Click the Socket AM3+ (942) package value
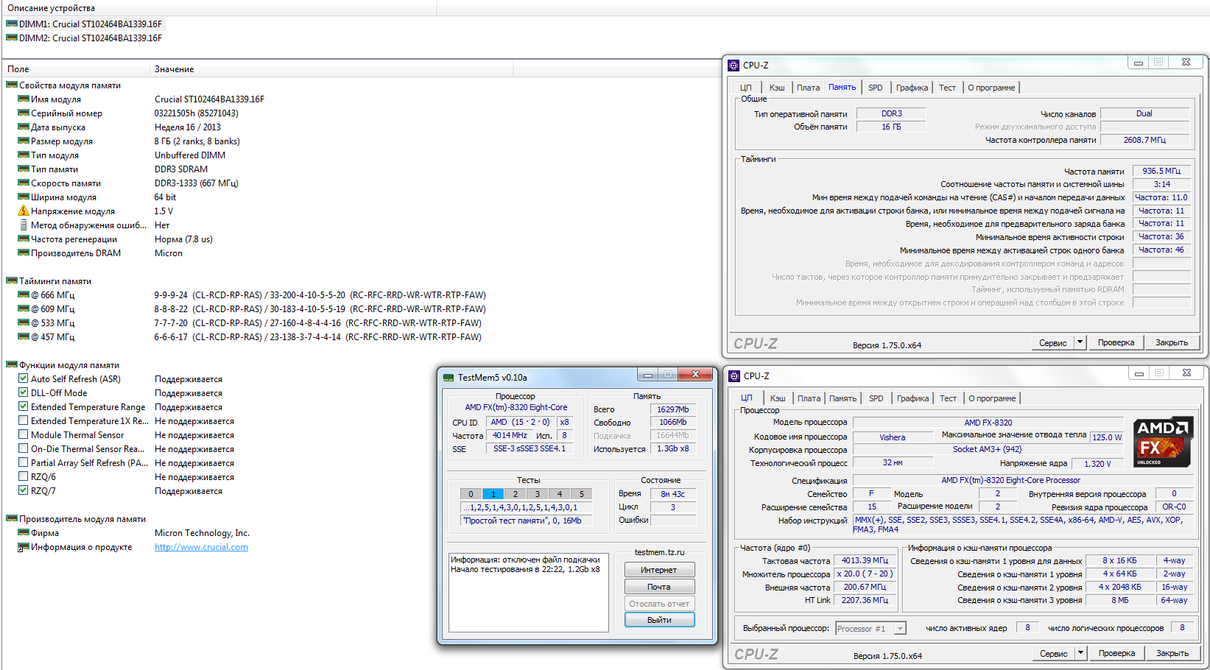Viewport: 1210px width, 670px height. tap(987, 449)
